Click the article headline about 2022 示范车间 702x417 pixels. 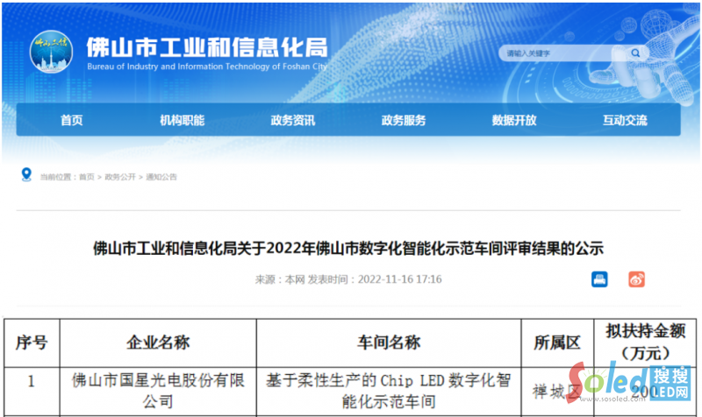(x=349, y=248)
